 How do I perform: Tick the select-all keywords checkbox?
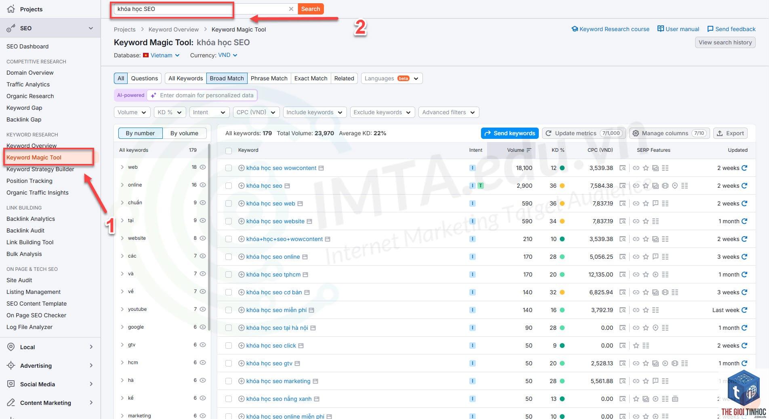229,151
